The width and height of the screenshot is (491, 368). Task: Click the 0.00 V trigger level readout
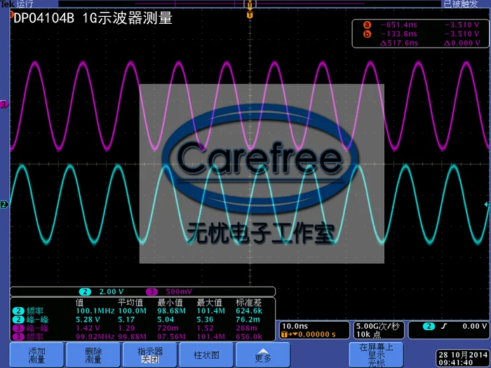pyautogui.click(x=475, y=327)
